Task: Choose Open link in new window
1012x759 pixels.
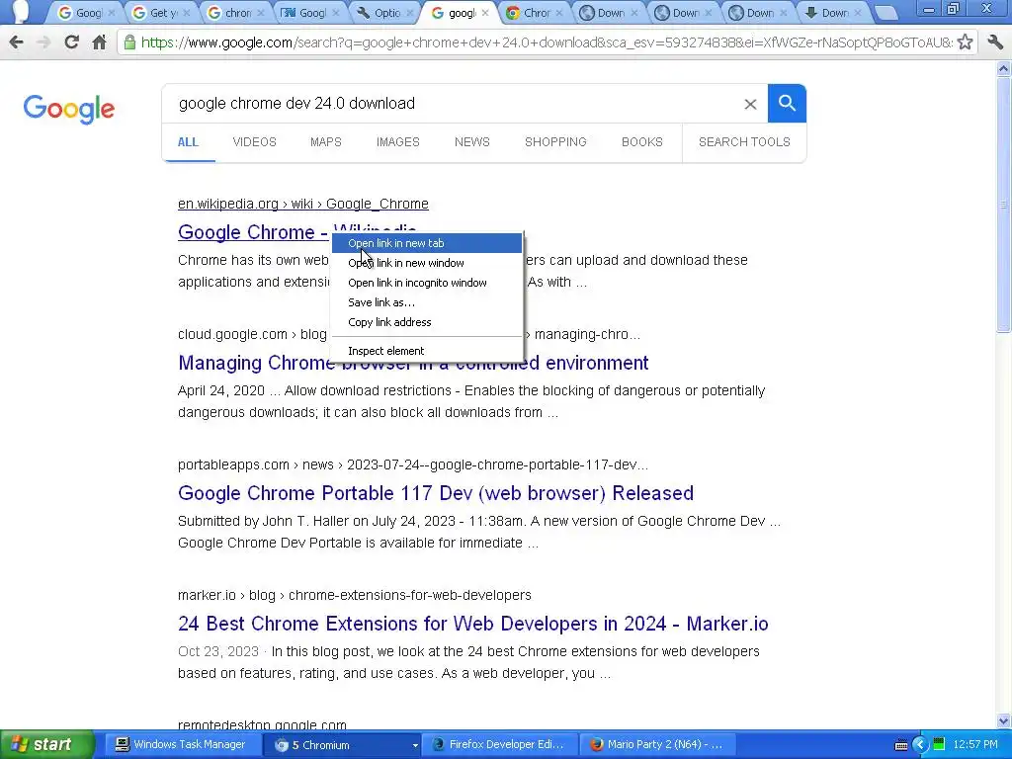Action: (427, 263)
